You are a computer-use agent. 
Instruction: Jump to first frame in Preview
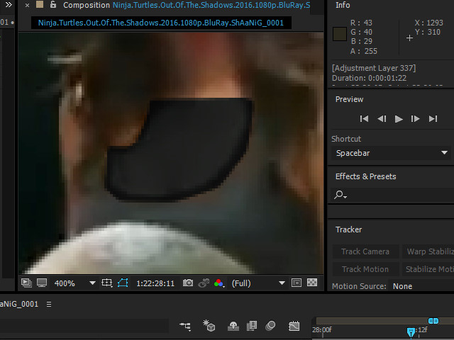click(364, 118)
